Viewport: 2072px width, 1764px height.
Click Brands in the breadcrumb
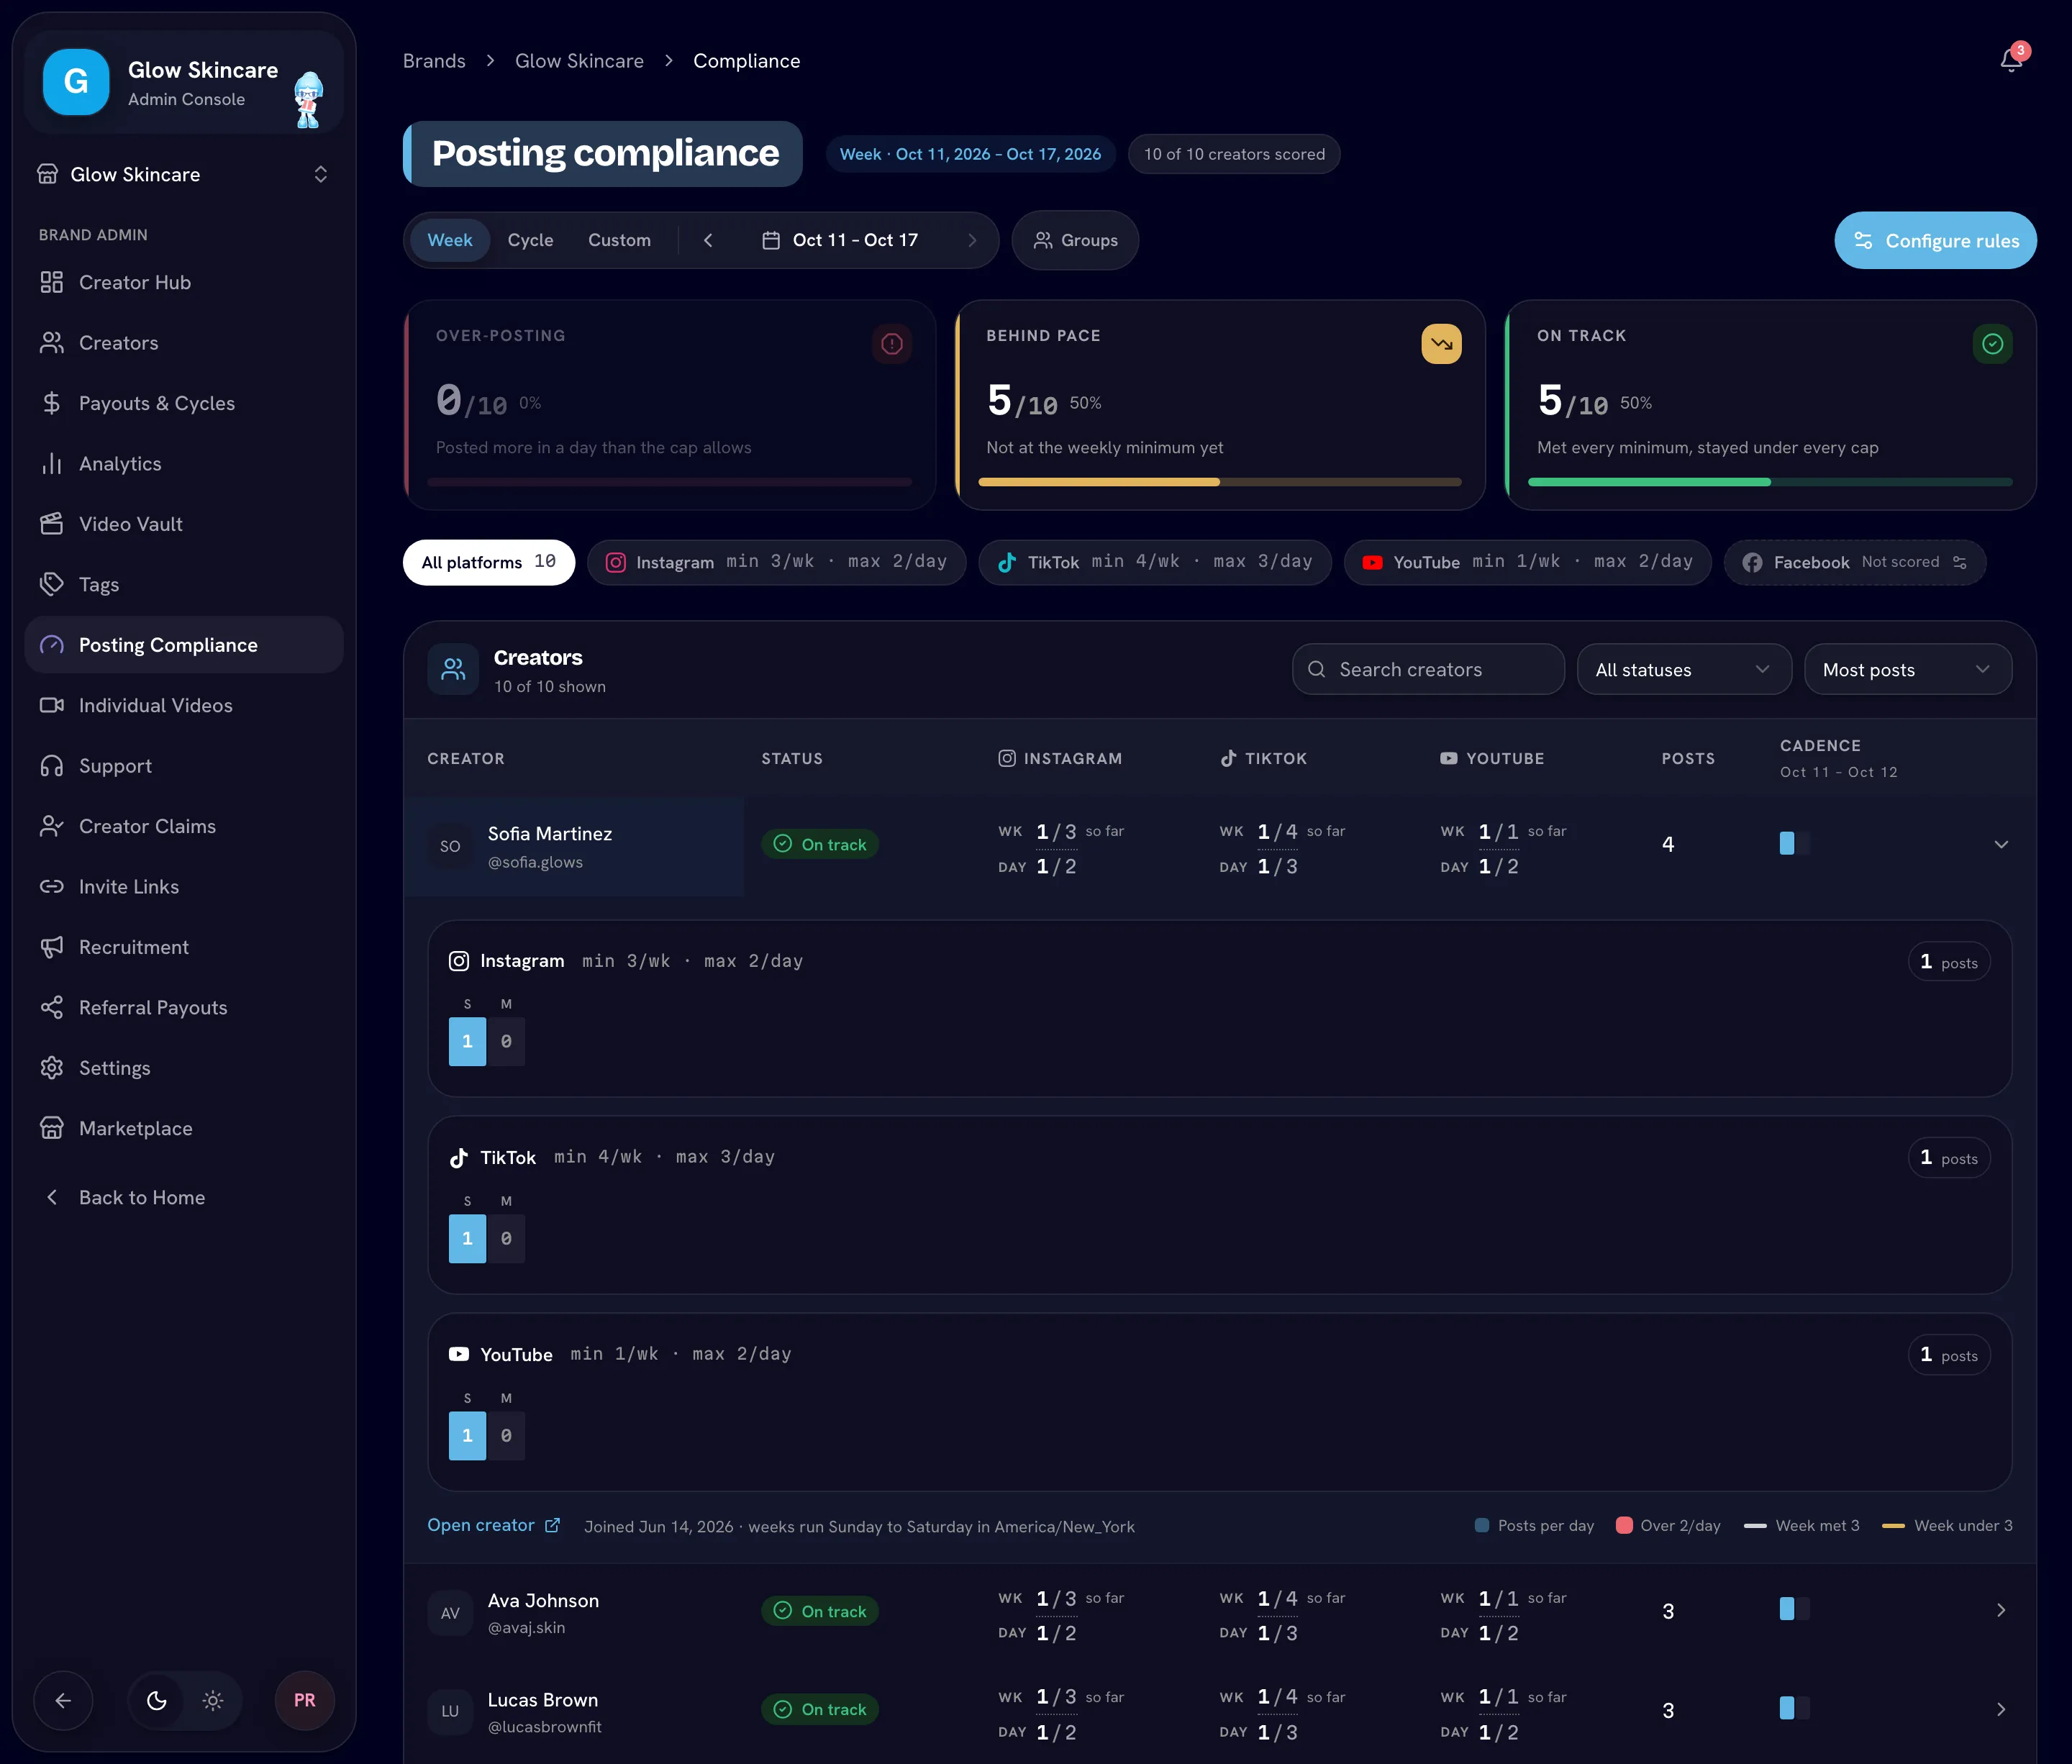pos(434,61)
